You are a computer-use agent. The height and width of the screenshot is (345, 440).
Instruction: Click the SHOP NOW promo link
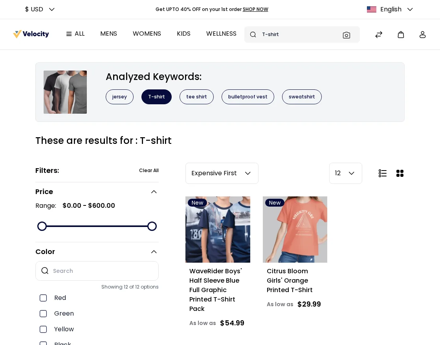[255, 9]
